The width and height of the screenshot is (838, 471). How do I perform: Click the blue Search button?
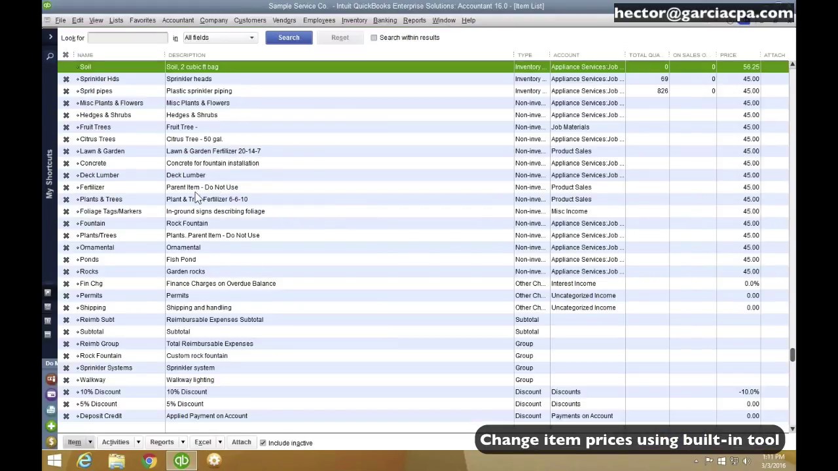tap(289, 37)
